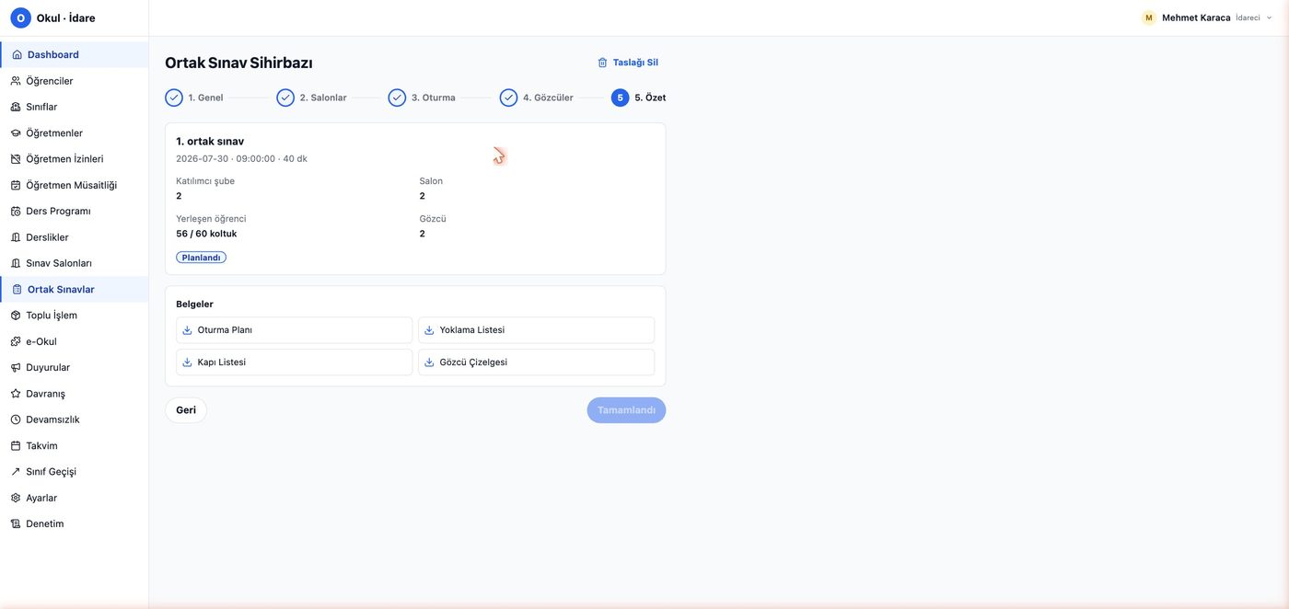The width and height of the screenshot is (1289, 609).
Task: Download the Yoklama Listesi document
Action: click(536, 330)
